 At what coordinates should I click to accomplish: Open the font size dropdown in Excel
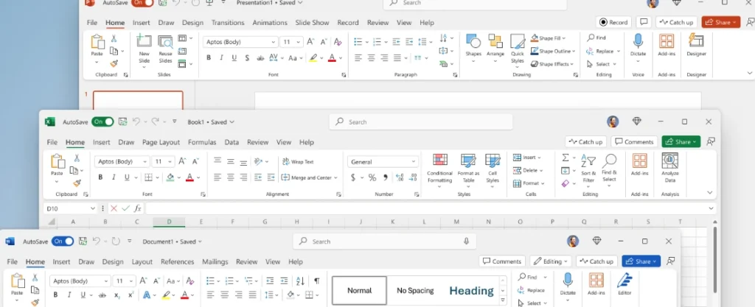pyautogui.click(x=172, y=162)
